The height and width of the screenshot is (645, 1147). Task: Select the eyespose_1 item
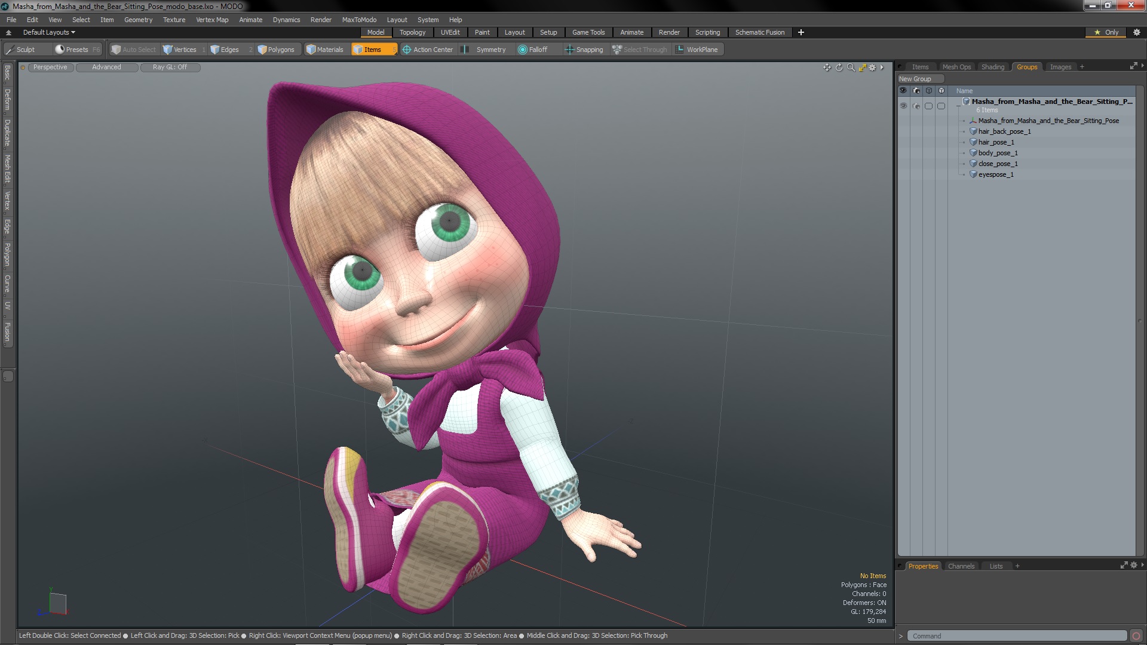[x=996, y=174]
